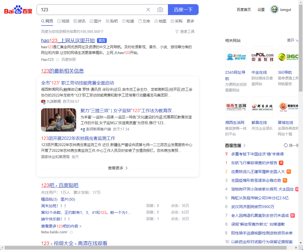Screen dimensions: 303x250
Task: Open 123吧 - 百度贴吧 result
Action: pos(60,185)
